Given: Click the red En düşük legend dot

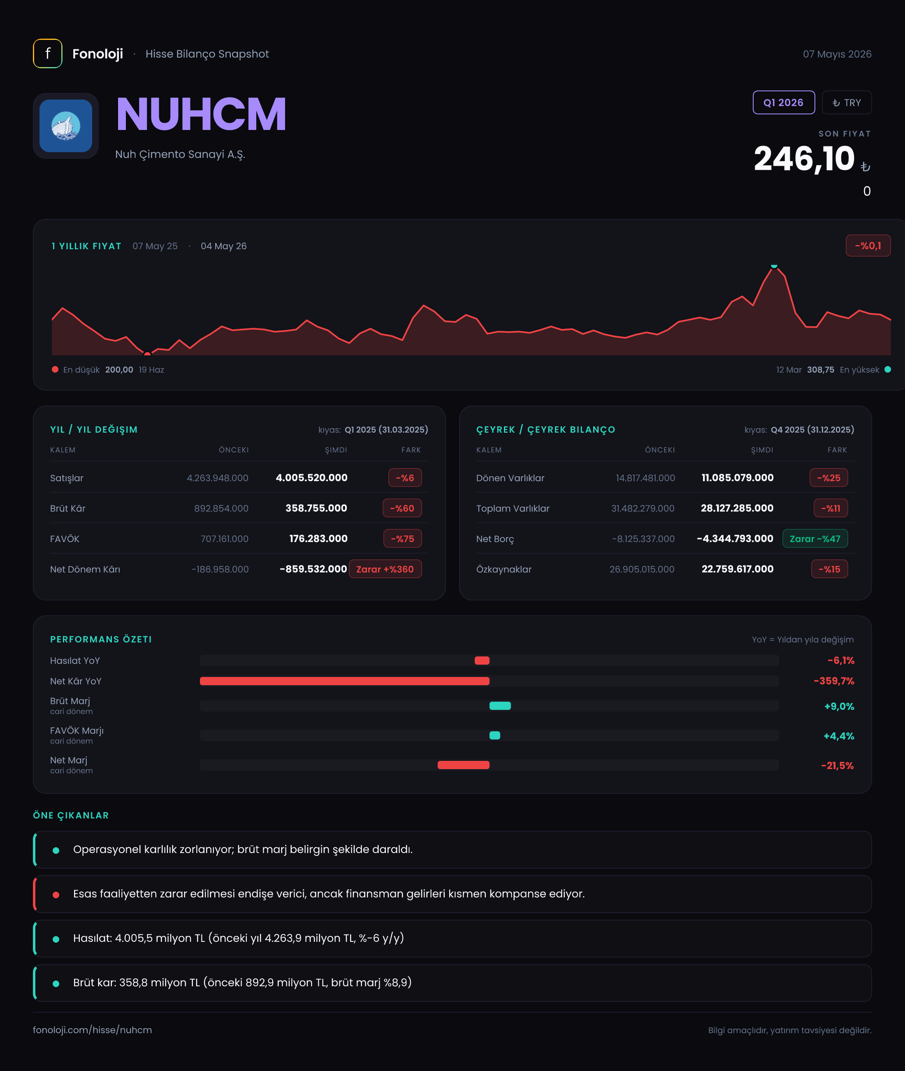Looking at the screenshot, I should 55,369.
